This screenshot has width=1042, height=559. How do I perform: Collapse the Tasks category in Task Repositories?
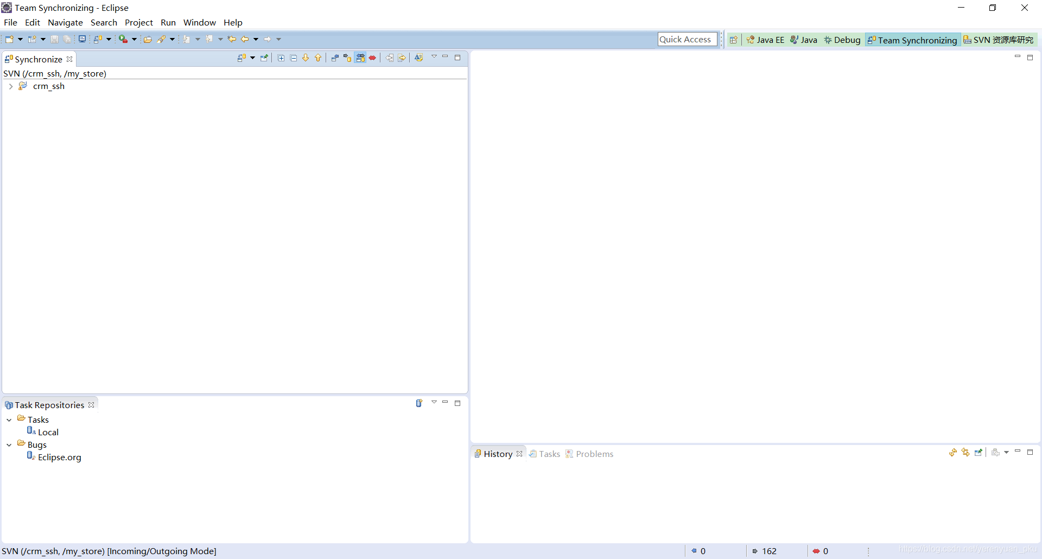click(9, 420)
